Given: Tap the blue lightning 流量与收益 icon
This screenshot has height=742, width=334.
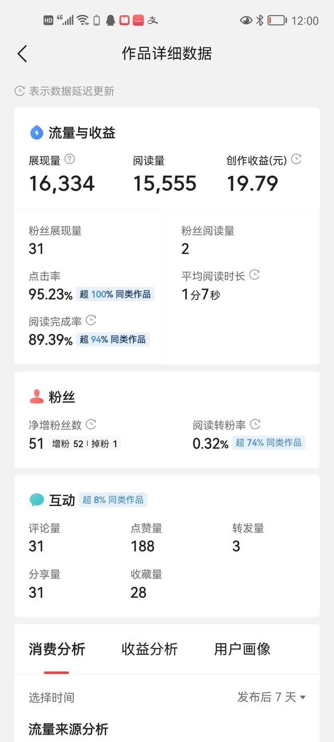Looking at the screenshot, I should 37,133.
